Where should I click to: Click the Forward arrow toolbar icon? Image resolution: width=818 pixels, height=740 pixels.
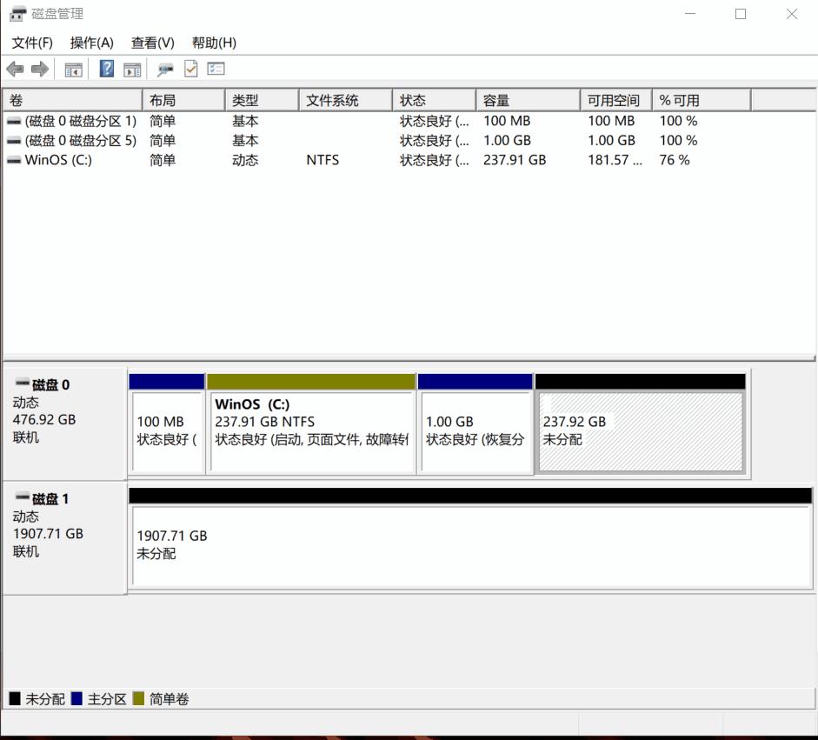40,69
